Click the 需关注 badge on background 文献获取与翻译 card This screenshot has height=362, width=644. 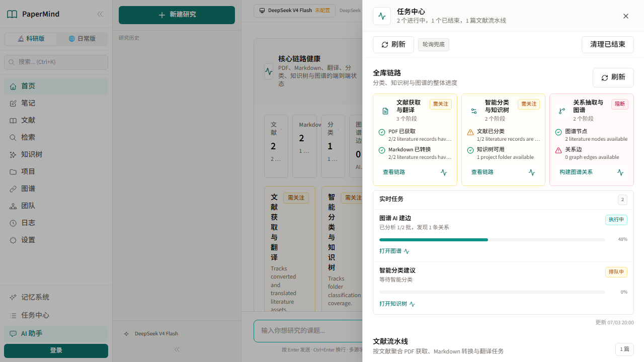point(296,198)
